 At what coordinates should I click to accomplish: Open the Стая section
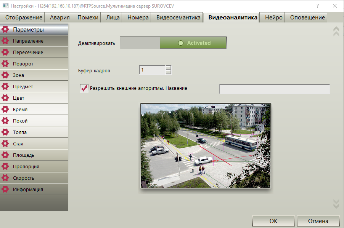coord(34,143)
